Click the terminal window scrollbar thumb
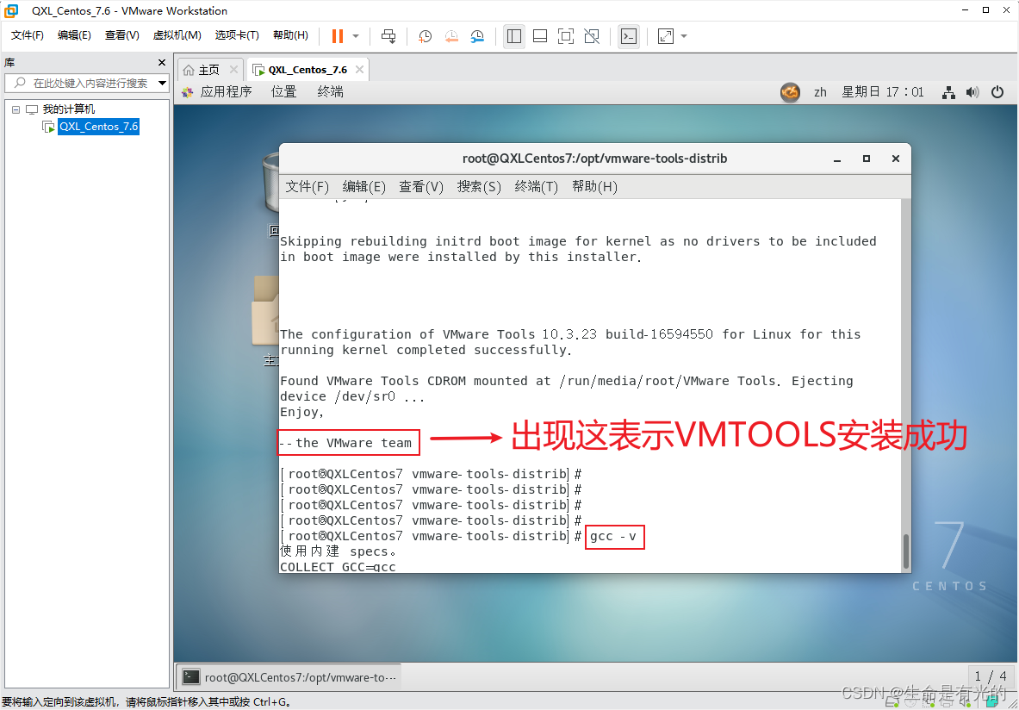Image resolution: width=1019 pixels, height=710 pixels. click(906, 552)
